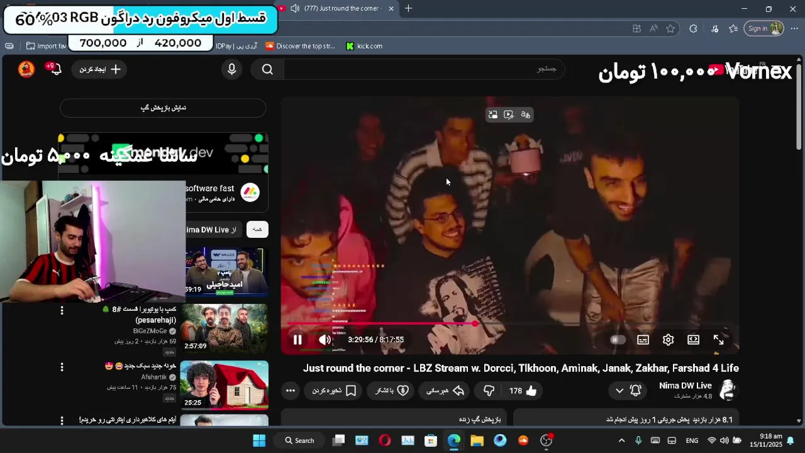The height and width of the screenshot is (453, 805).
Task: Open OBS Studio from the taskbar
Action: tap(547, 440)
